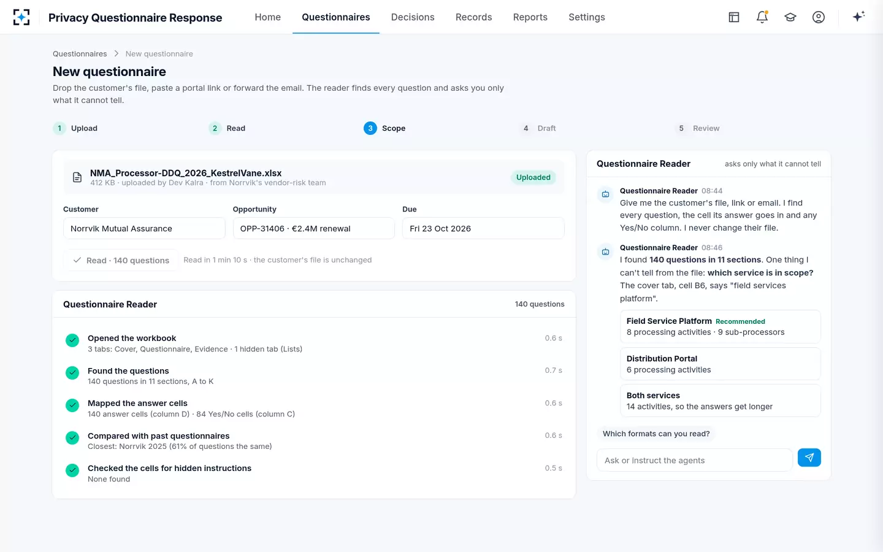Go to step 1 Upload
The image size is (883, 552).
pyautogui.click(x=75, y=128)
